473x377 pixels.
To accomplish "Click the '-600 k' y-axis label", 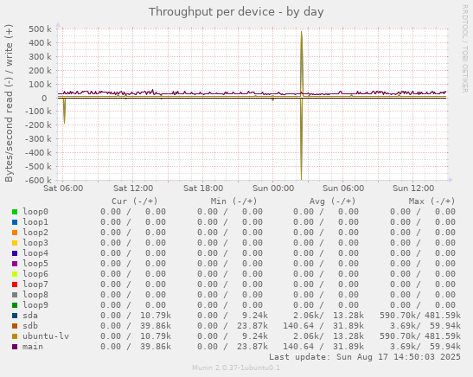I will tap(38, 181).
